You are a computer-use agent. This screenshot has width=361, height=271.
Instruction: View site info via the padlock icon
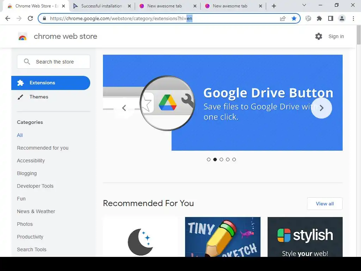pyautogui.click(x=44, y=18)
